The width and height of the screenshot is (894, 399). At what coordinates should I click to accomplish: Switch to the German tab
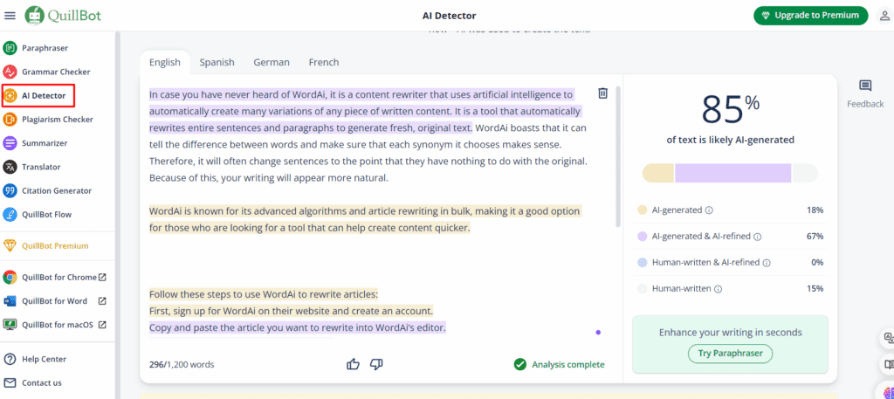272,62
